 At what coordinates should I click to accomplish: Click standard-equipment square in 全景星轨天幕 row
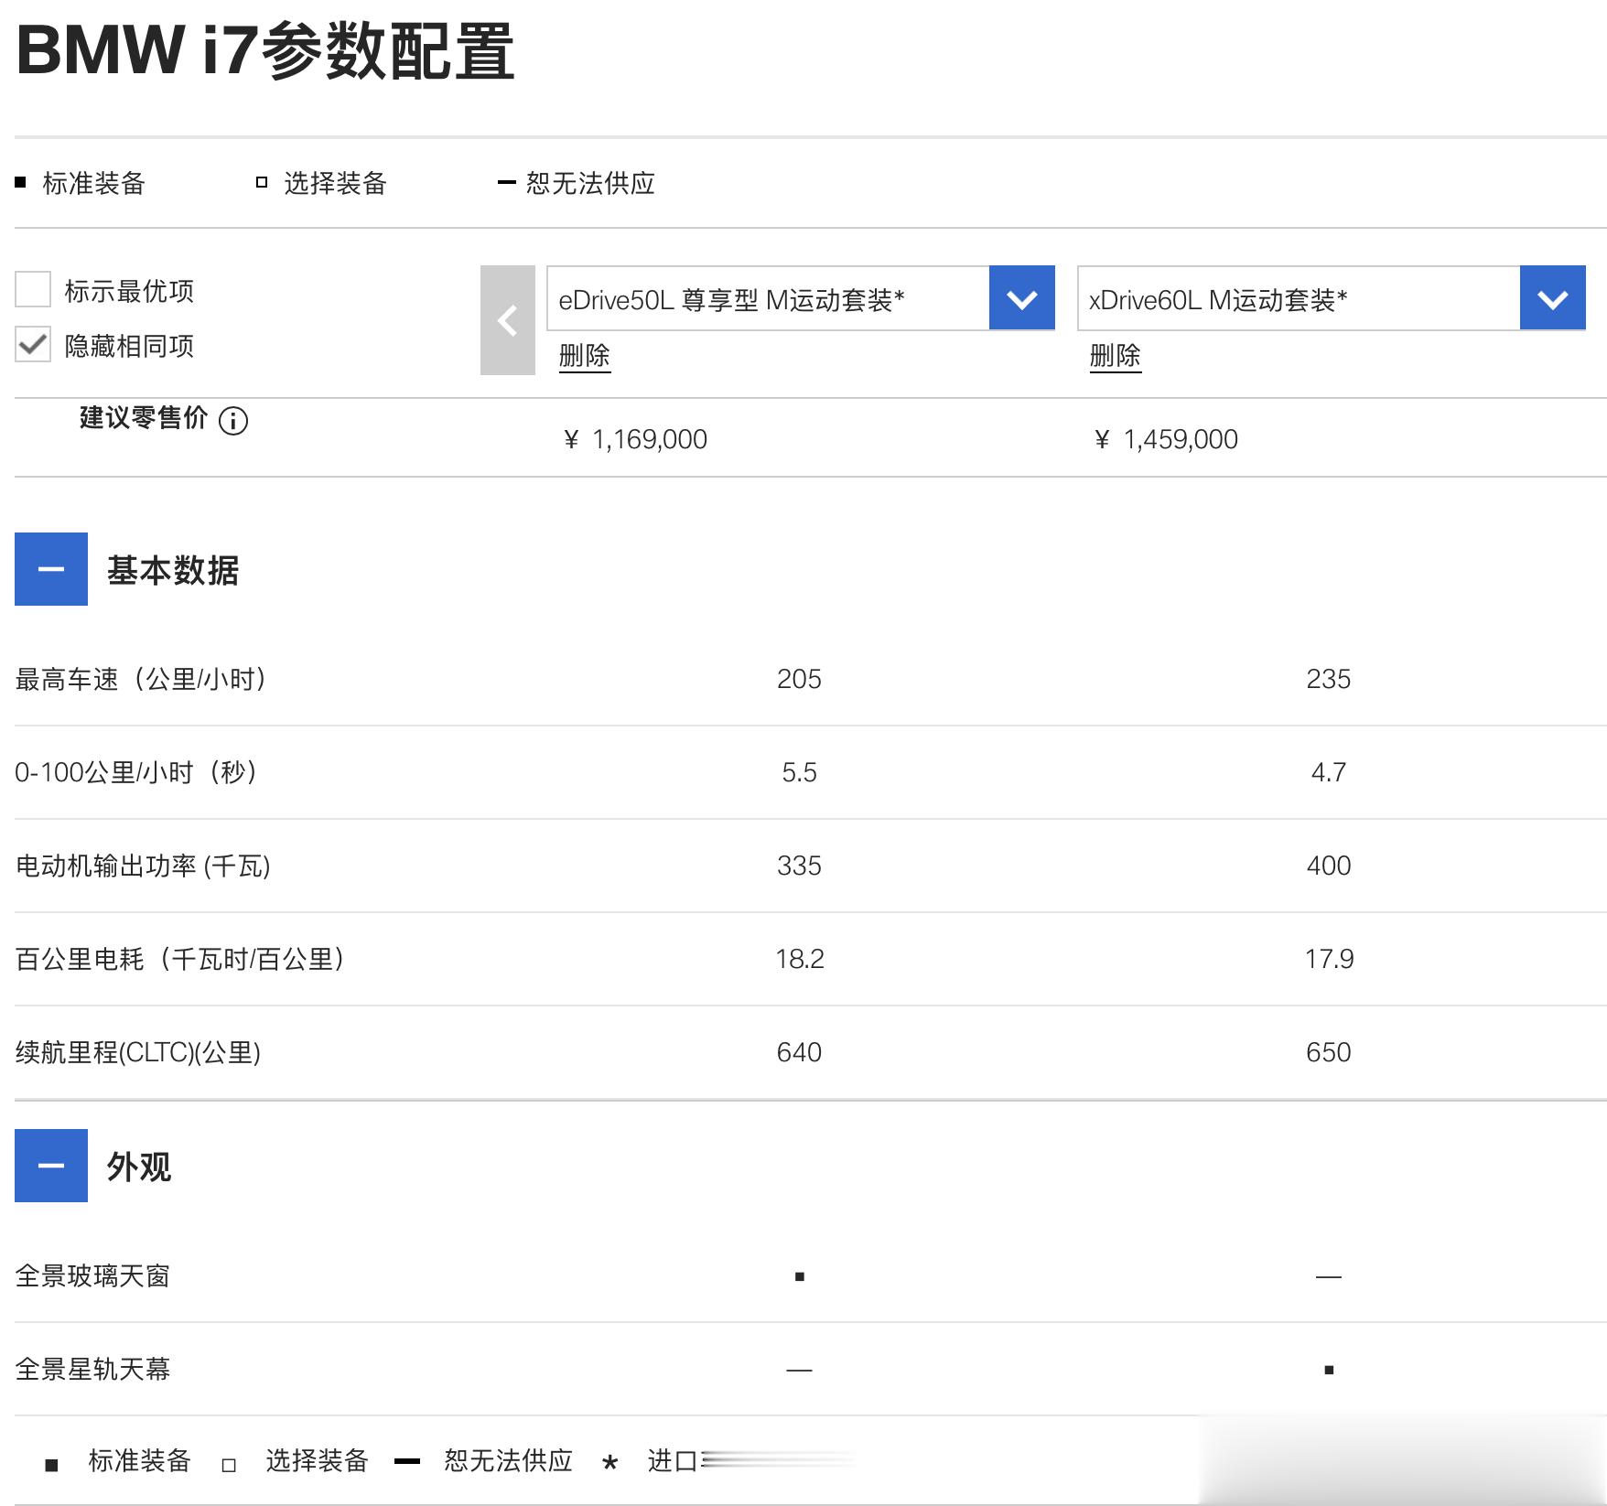pyautogui.click(x=1329, y=1370)
